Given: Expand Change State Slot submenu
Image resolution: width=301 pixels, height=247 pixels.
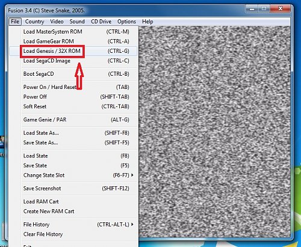Looking at the screenshot, I should (73, 175).
